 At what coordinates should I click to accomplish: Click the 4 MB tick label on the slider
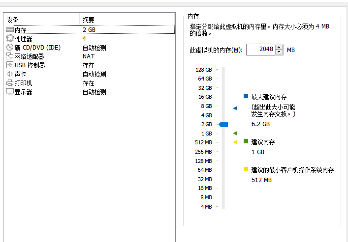206,207
